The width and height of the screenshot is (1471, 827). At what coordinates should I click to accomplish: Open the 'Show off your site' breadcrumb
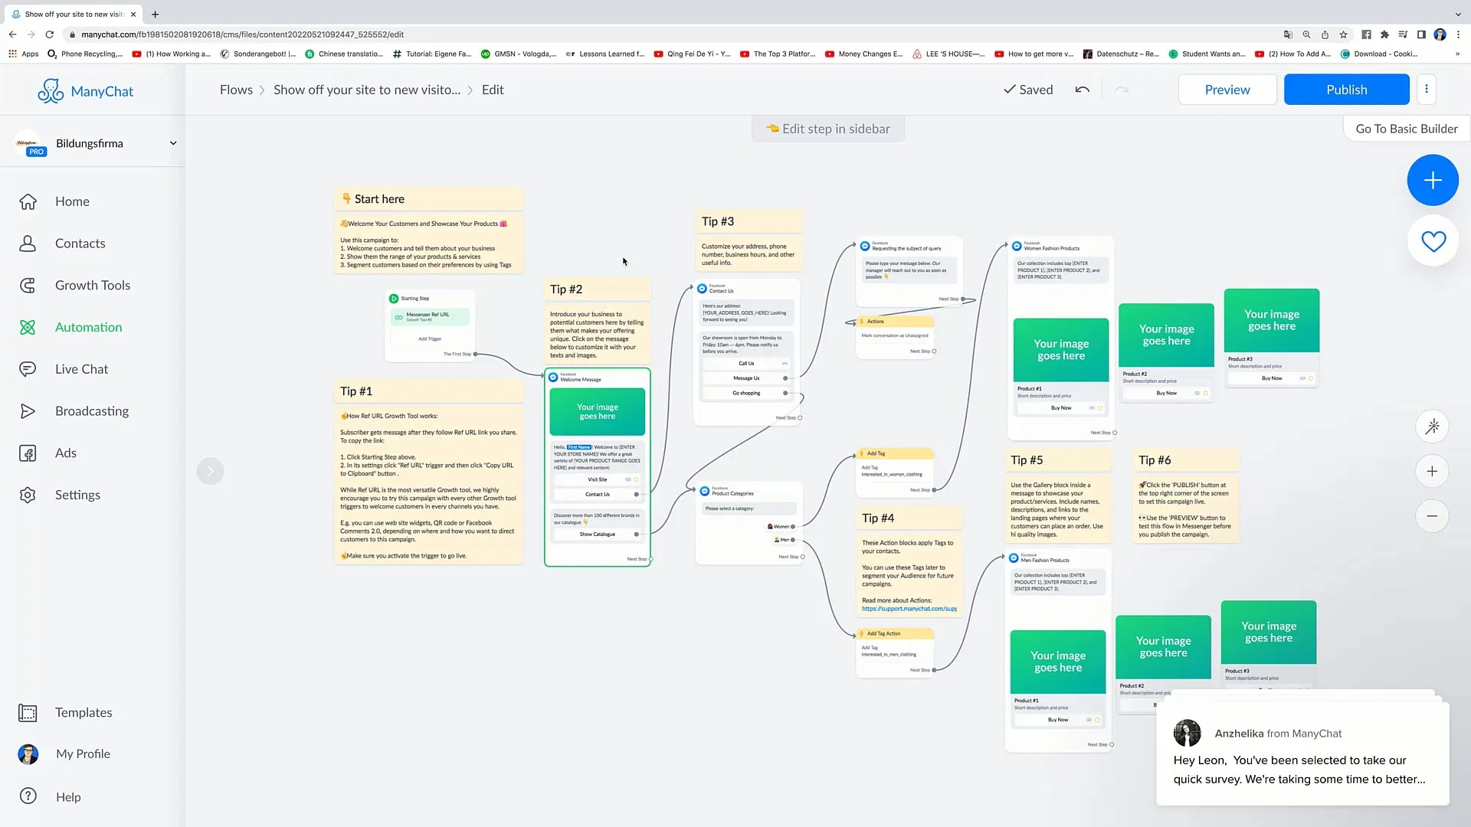[367, 90]
